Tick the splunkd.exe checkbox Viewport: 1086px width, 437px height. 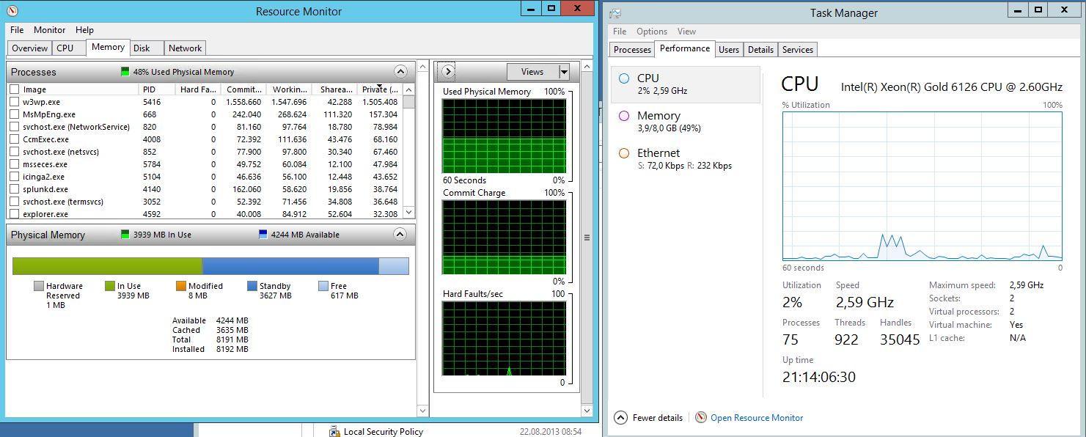point(14,189)
